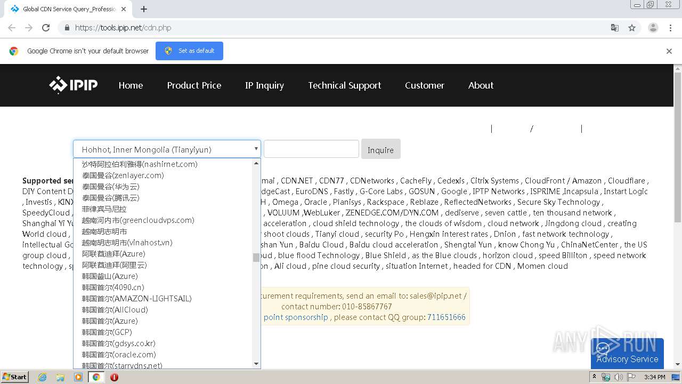682x384 pixels.
Task: Click the browser address bar URL
Action: [x=123, y=28]
